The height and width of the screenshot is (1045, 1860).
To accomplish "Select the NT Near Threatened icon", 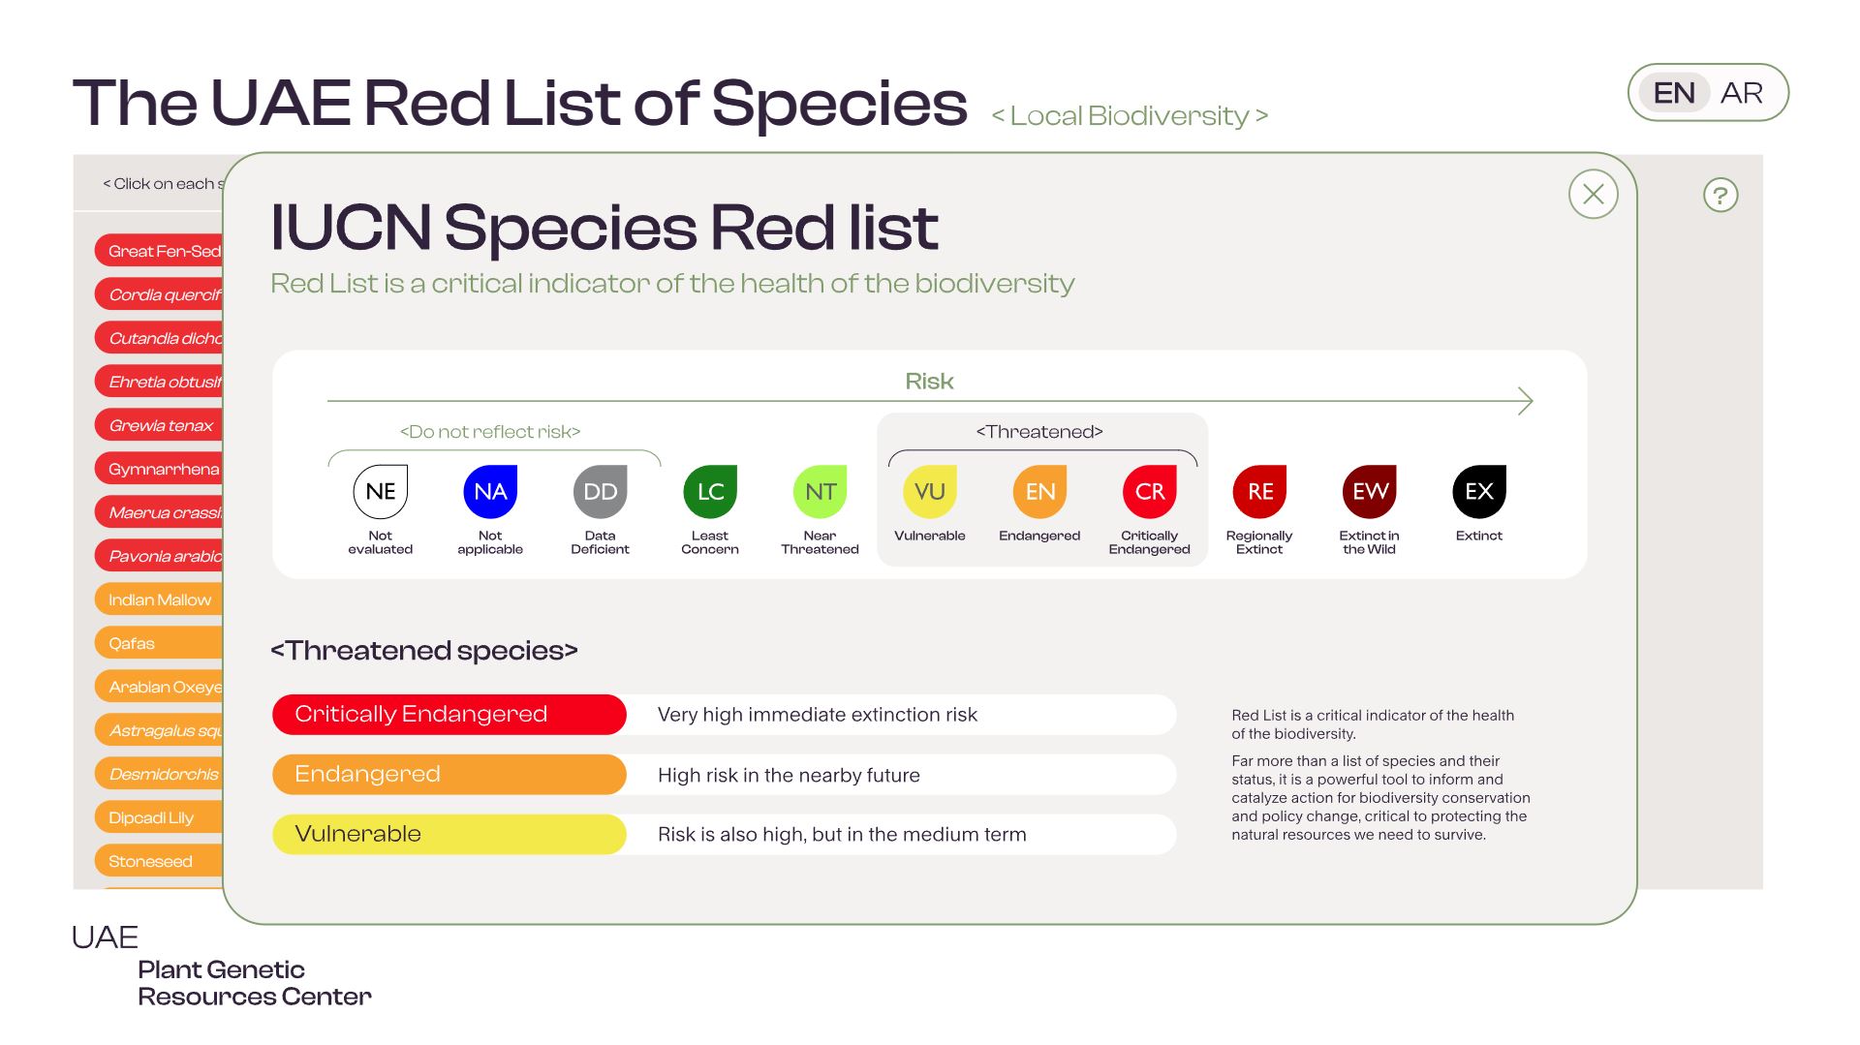I will click(x=820, y=491).
